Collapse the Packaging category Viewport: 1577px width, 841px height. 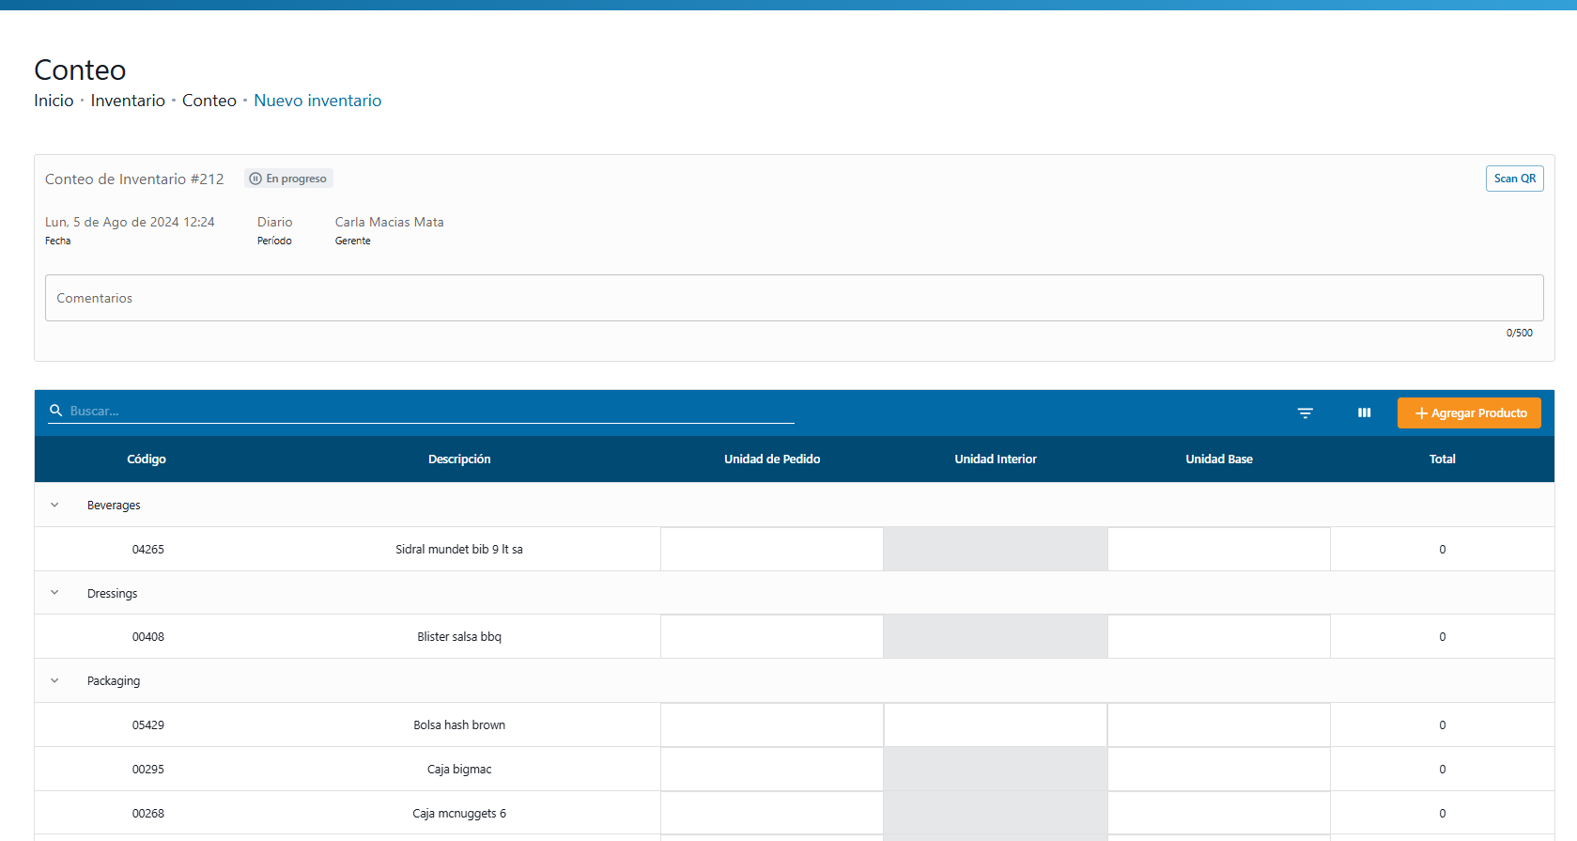click(54, 681)
